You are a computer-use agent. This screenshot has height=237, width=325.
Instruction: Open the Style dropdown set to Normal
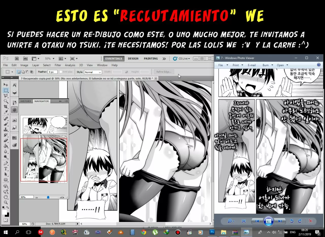point(92,72)
